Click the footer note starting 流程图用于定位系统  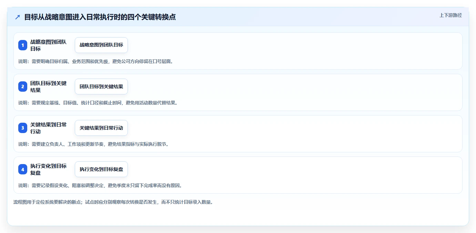[x=113, y=202]
